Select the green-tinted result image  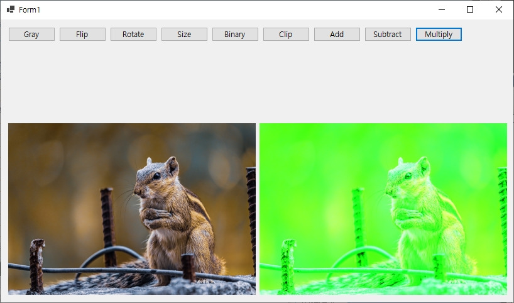[x=383, y=209]
